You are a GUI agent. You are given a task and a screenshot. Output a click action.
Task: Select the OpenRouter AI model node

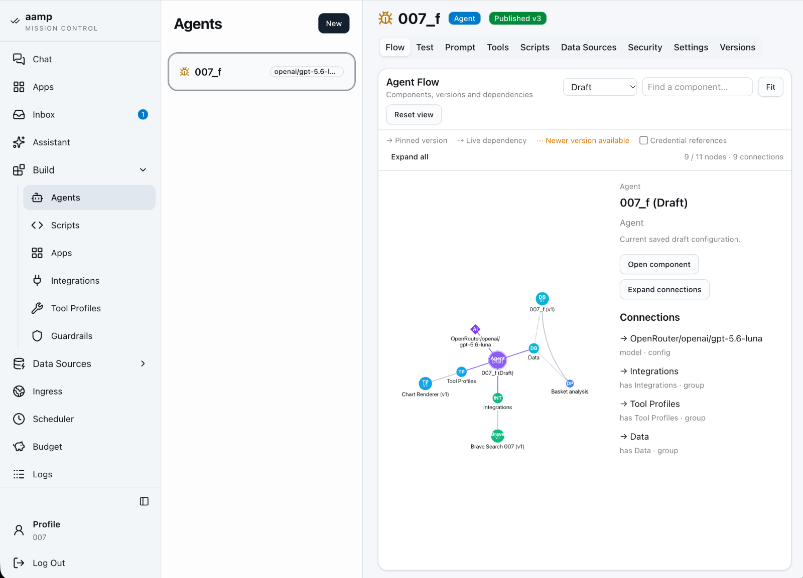(475, 329)
